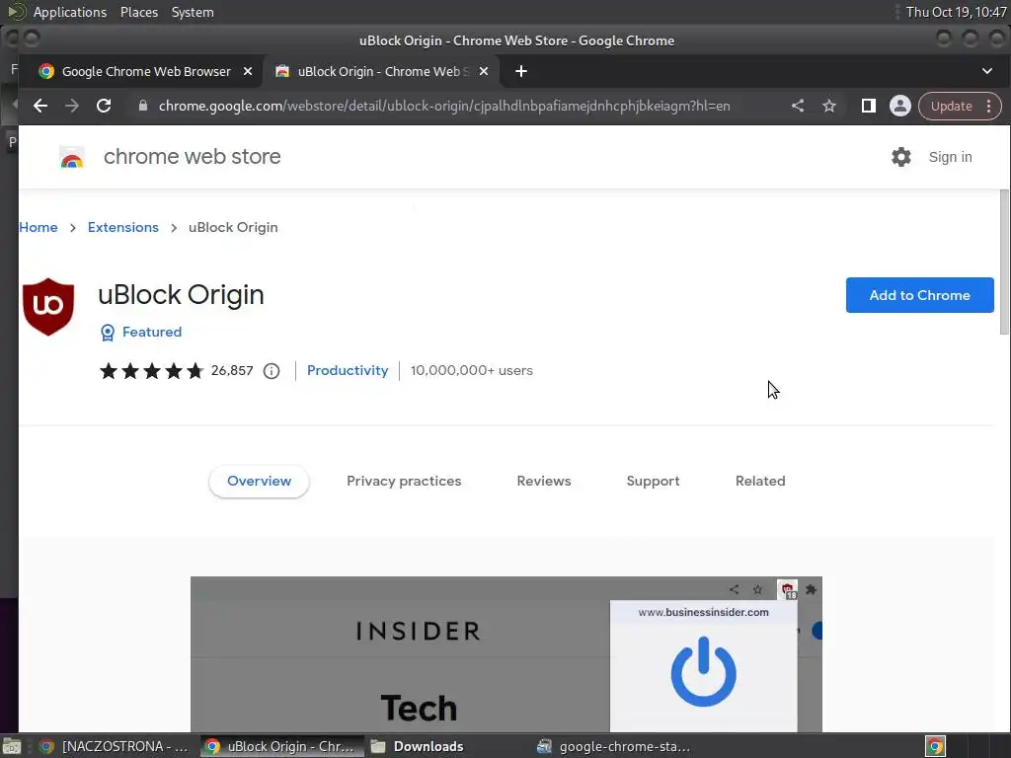1011x758 pixels.
Task: Select uBlock Origin taskbar window entry
Action: (281, 746)
